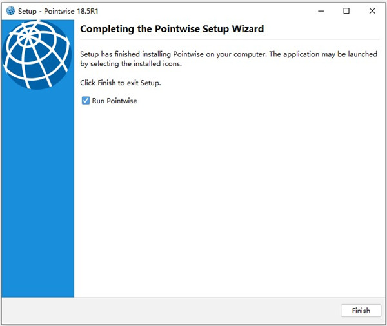The image size is (387, 326).
Task: Uncheck the Run Pointwise checkbox
Action: [x=86, y=101]
